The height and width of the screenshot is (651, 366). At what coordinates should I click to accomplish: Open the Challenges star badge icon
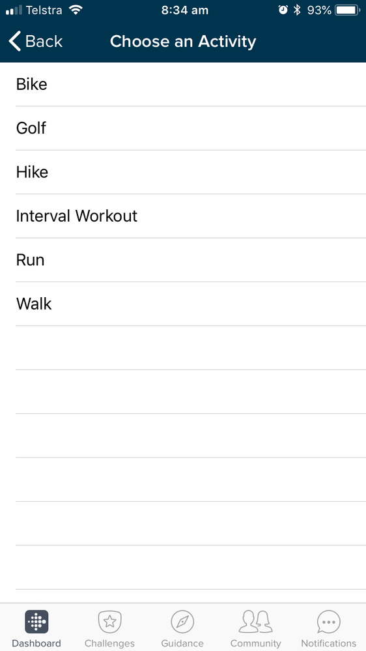coord(109,622)
